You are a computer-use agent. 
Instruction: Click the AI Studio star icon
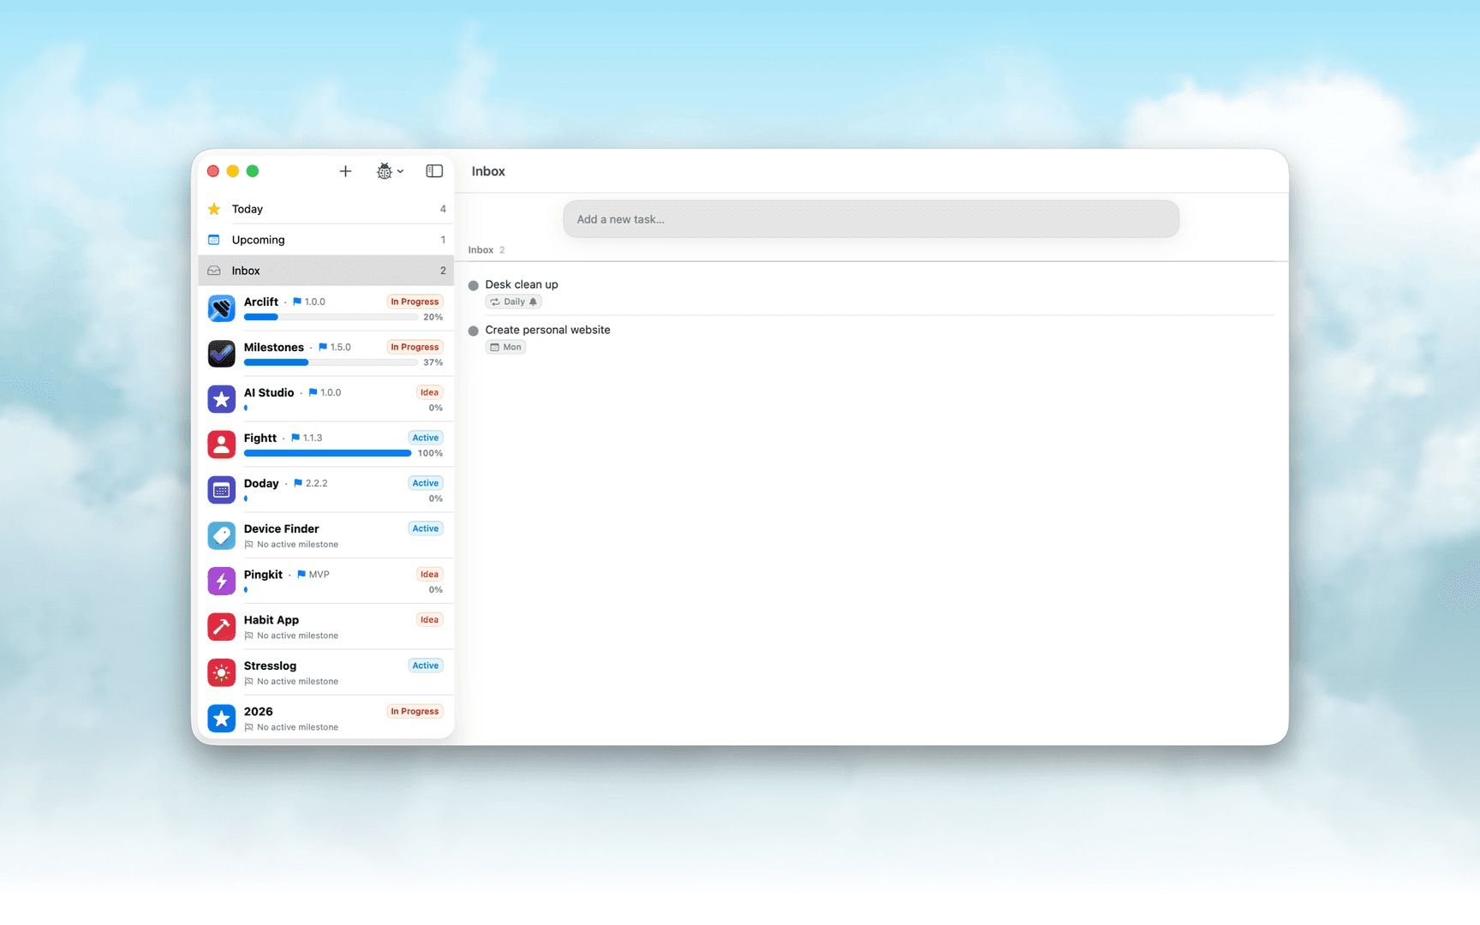coord(222,399)
